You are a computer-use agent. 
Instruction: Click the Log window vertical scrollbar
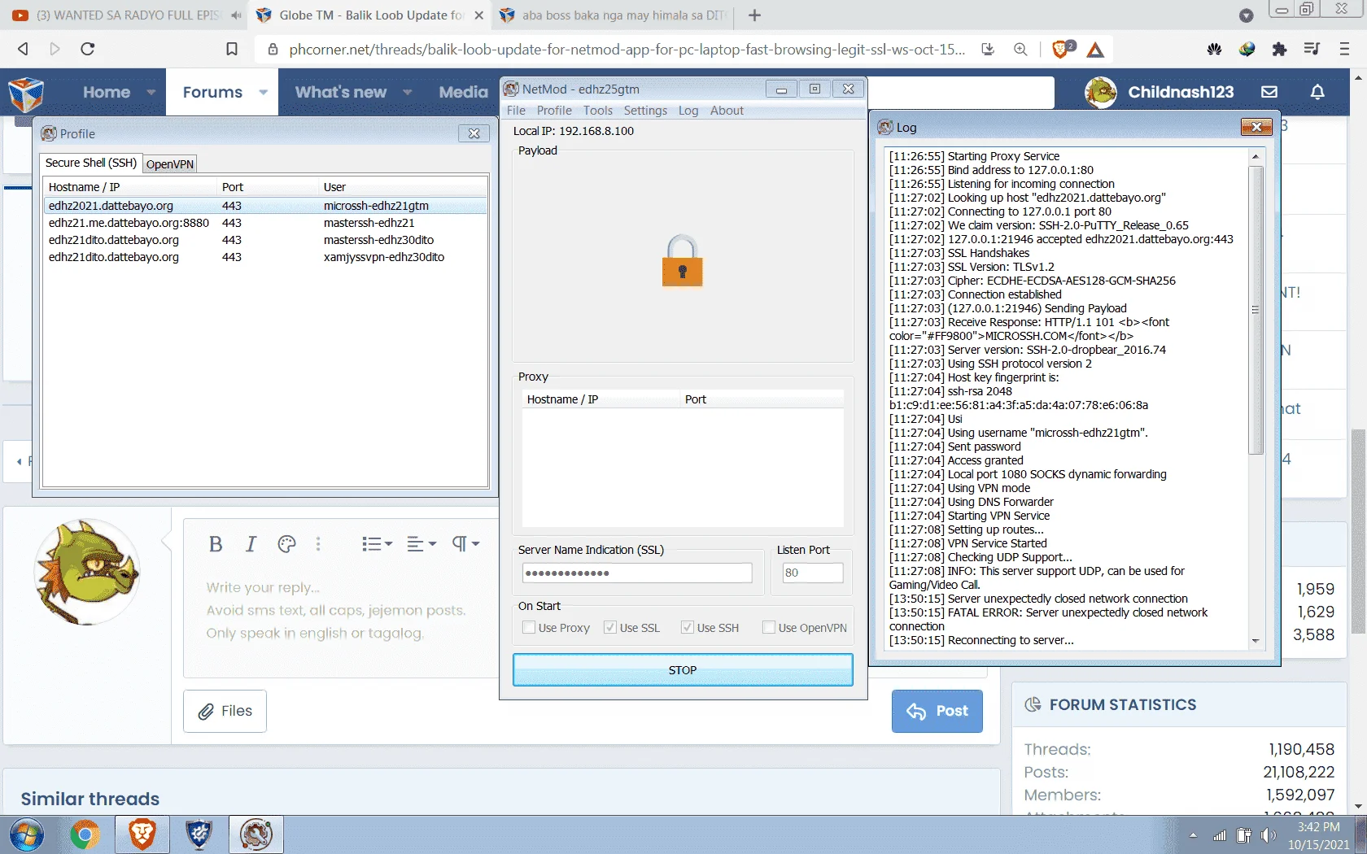click(1256, 309)
